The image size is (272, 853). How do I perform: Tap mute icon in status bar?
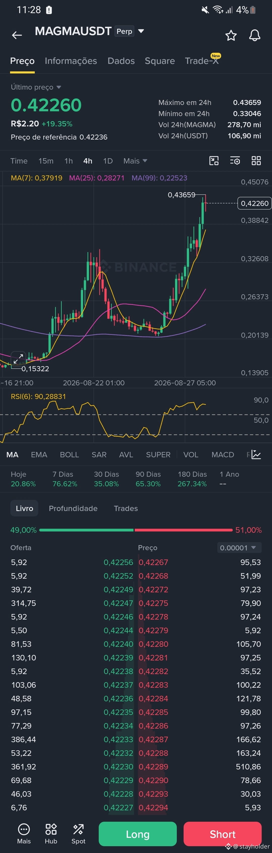tap(205, 10)
